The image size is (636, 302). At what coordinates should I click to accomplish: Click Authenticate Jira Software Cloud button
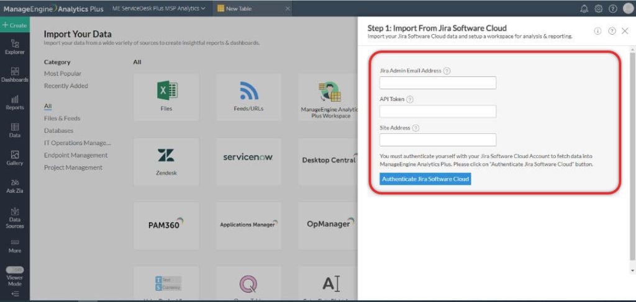425,179
